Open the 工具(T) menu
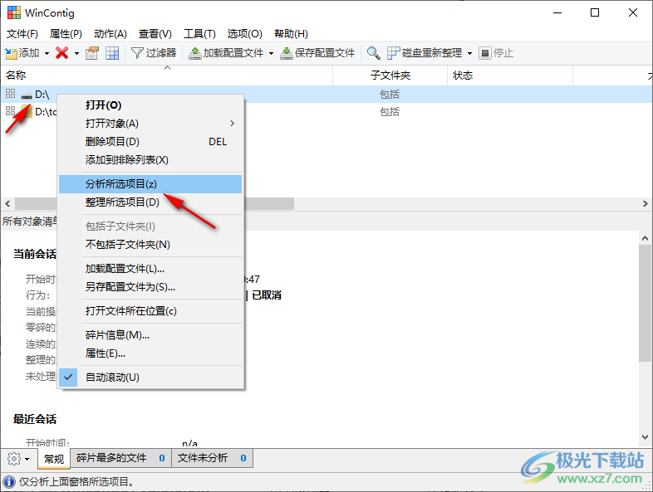This screenshot has height=492, width=653. click(199, 34)
